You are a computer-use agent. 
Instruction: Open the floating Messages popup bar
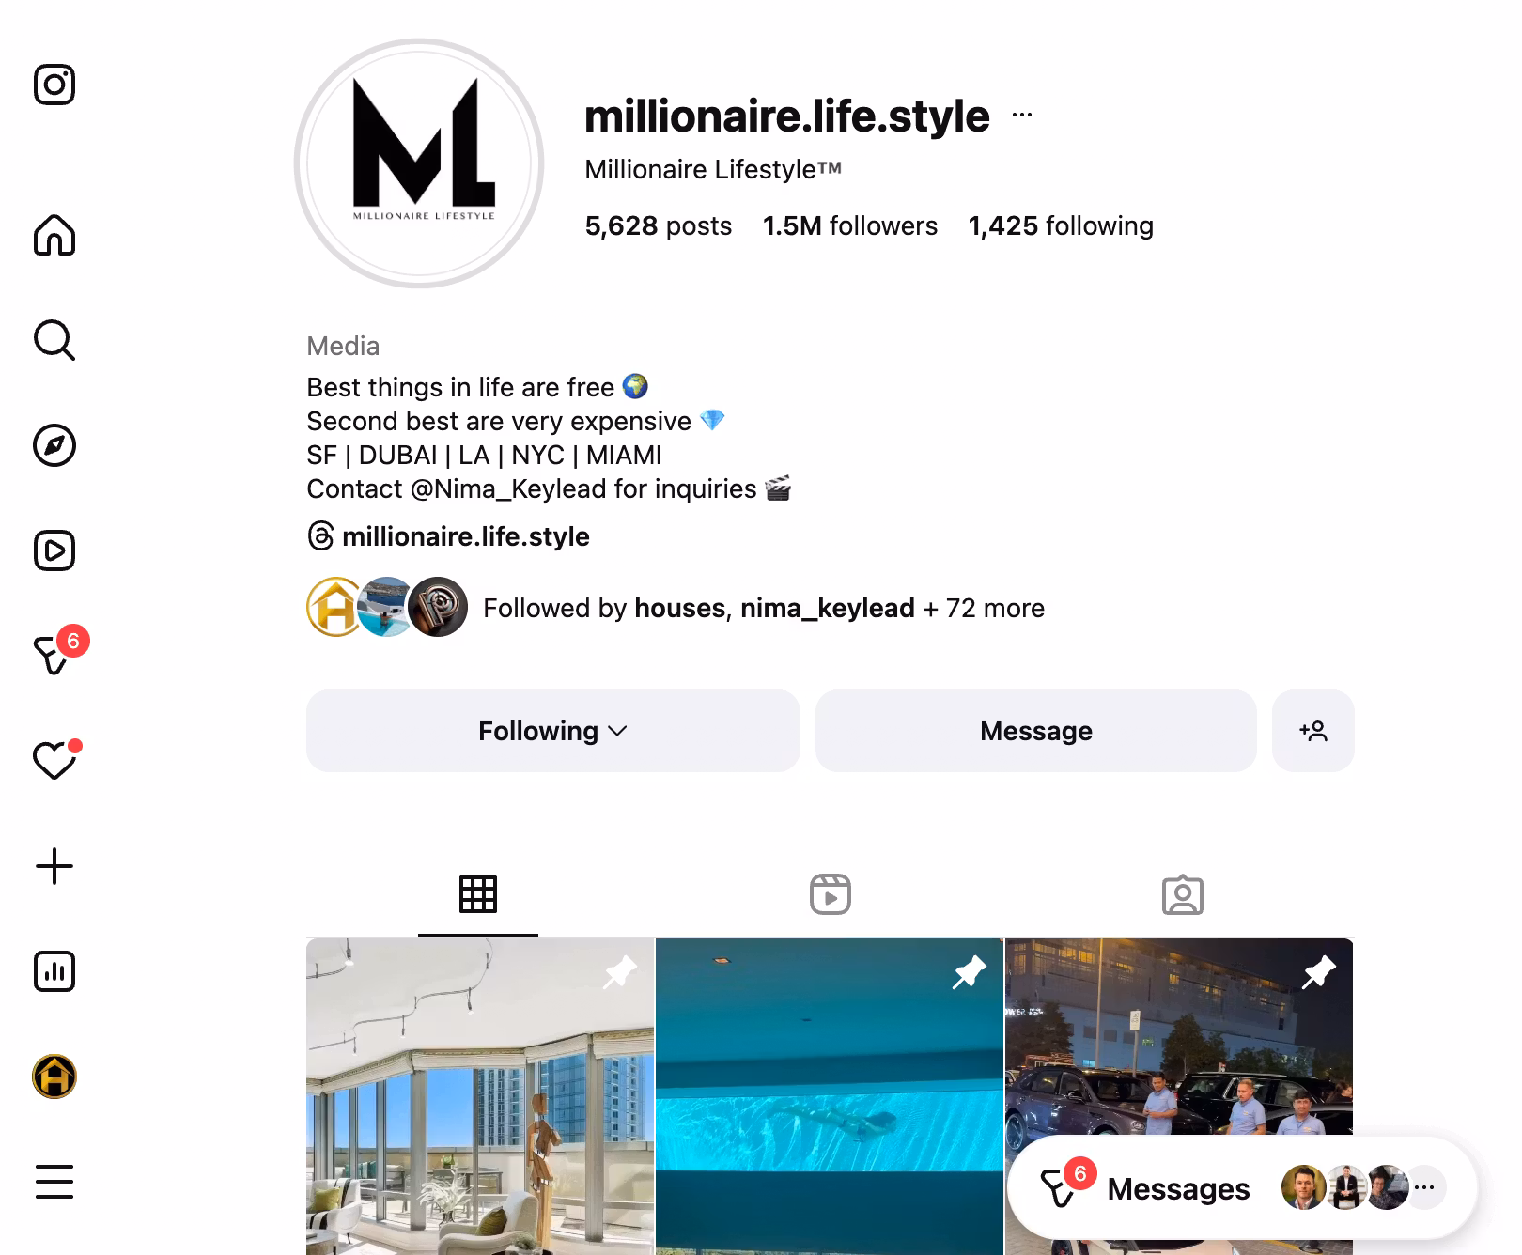click(x=1242, y=1188)
